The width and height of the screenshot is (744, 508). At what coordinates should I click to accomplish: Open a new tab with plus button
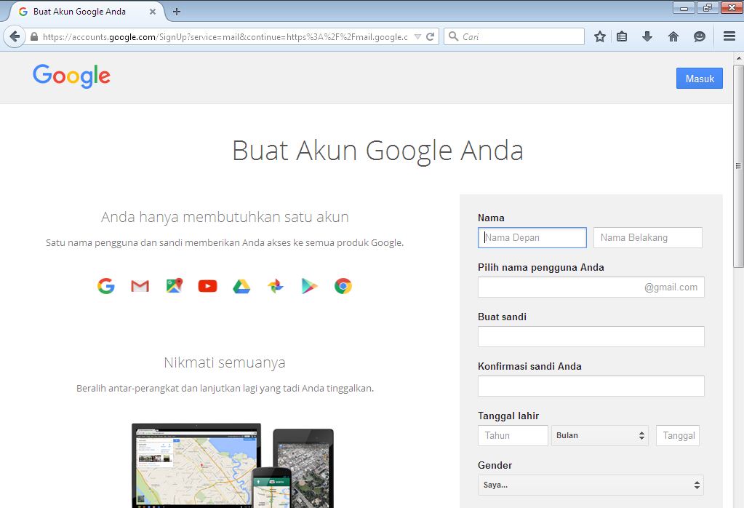coord(177,12)
